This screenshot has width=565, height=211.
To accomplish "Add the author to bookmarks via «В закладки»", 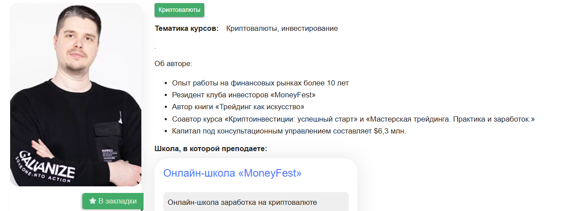I will [x=113, y=201].
